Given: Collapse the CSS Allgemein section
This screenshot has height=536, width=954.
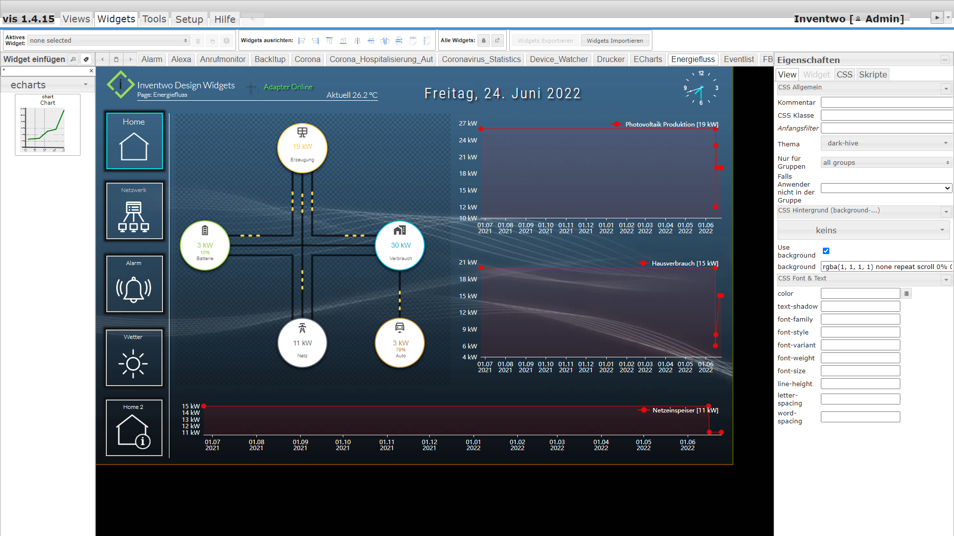Looking at the screenshot, I should click(946, 89).
